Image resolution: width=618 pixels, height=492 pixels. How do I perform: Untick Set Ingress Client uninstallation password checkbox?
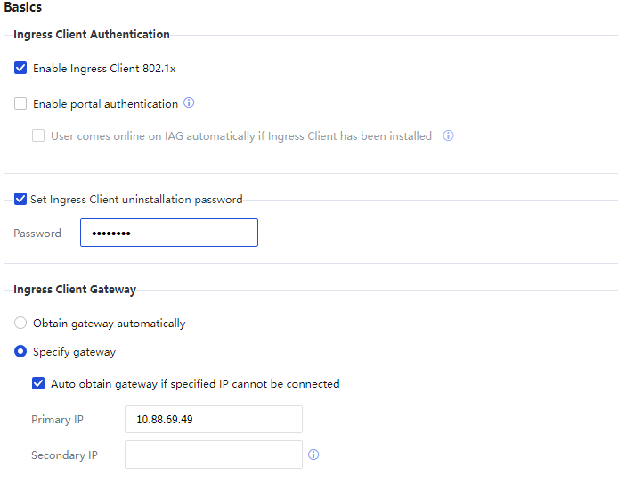pos(20,200)
